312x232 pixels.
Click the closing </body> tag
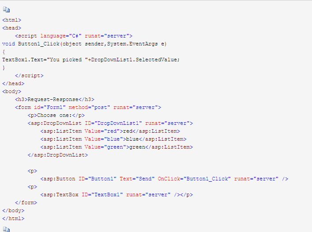point(13,210)
